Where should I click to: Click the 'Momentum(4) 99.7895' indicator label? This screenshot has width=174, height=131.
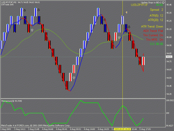tap(11, 101)
